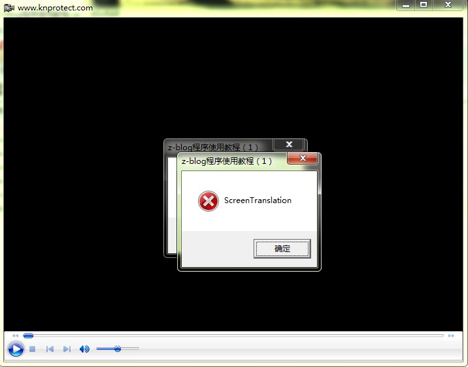This screenshot has height=367, width=468.
Task: Click the red error icon in the dialog
Action: (209, 201)
